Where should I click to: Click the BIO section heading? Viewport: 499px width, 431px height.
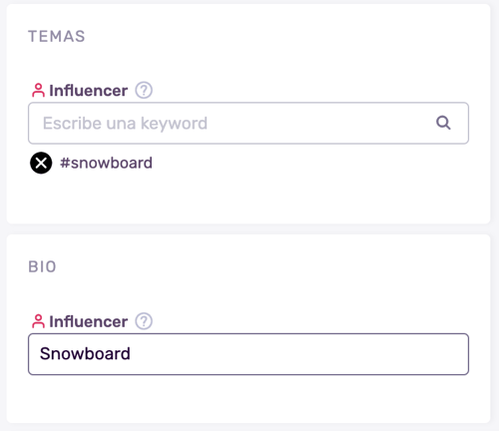(x=42, y=266)
